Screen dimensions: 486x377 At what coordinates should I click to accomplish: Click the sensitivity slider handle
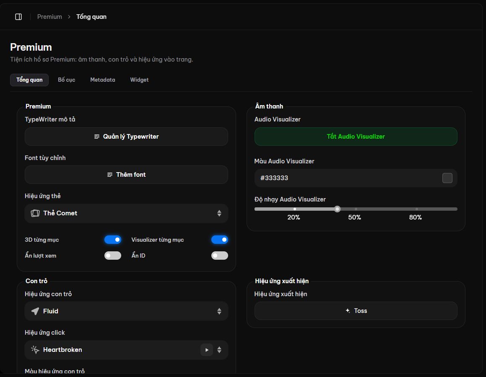(x=338, y=209)
